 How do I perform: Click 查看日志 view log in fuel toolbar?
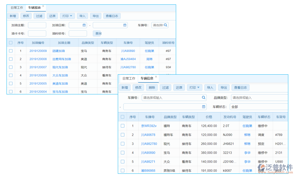pyautogui.click(x=112, y=16)
